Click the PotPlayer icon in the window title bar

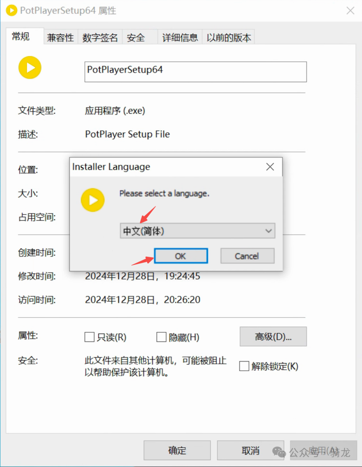[x=11, y=10]
